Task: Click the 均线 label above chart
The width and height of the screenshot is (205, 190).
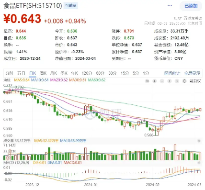Action: click(7, 80)
